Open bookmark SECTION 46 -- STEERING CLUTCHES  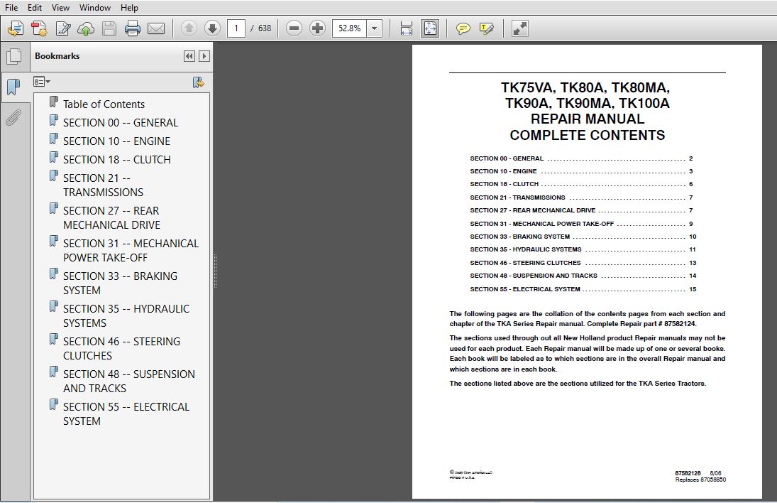[x=121, y=348]
